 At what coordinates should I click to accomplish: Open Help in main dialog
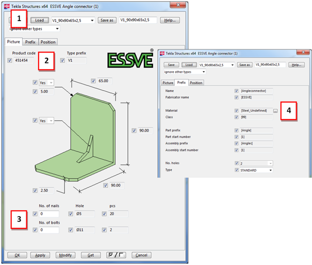pos(170,20)
